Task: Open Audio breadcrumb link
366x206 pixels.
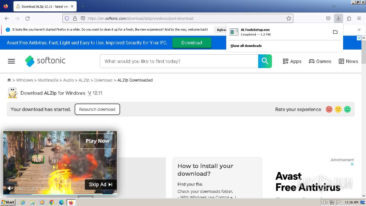Action: pyautogui.click(x=68, y=80)
